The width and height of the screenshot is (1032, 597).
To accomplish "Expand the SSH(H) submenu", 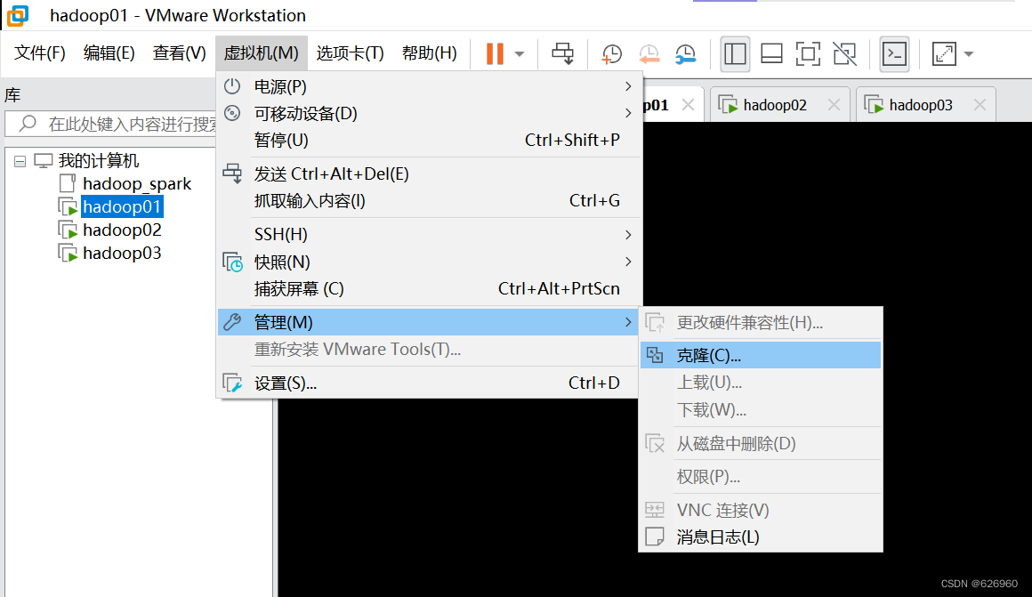I will (x=428, y=234).
